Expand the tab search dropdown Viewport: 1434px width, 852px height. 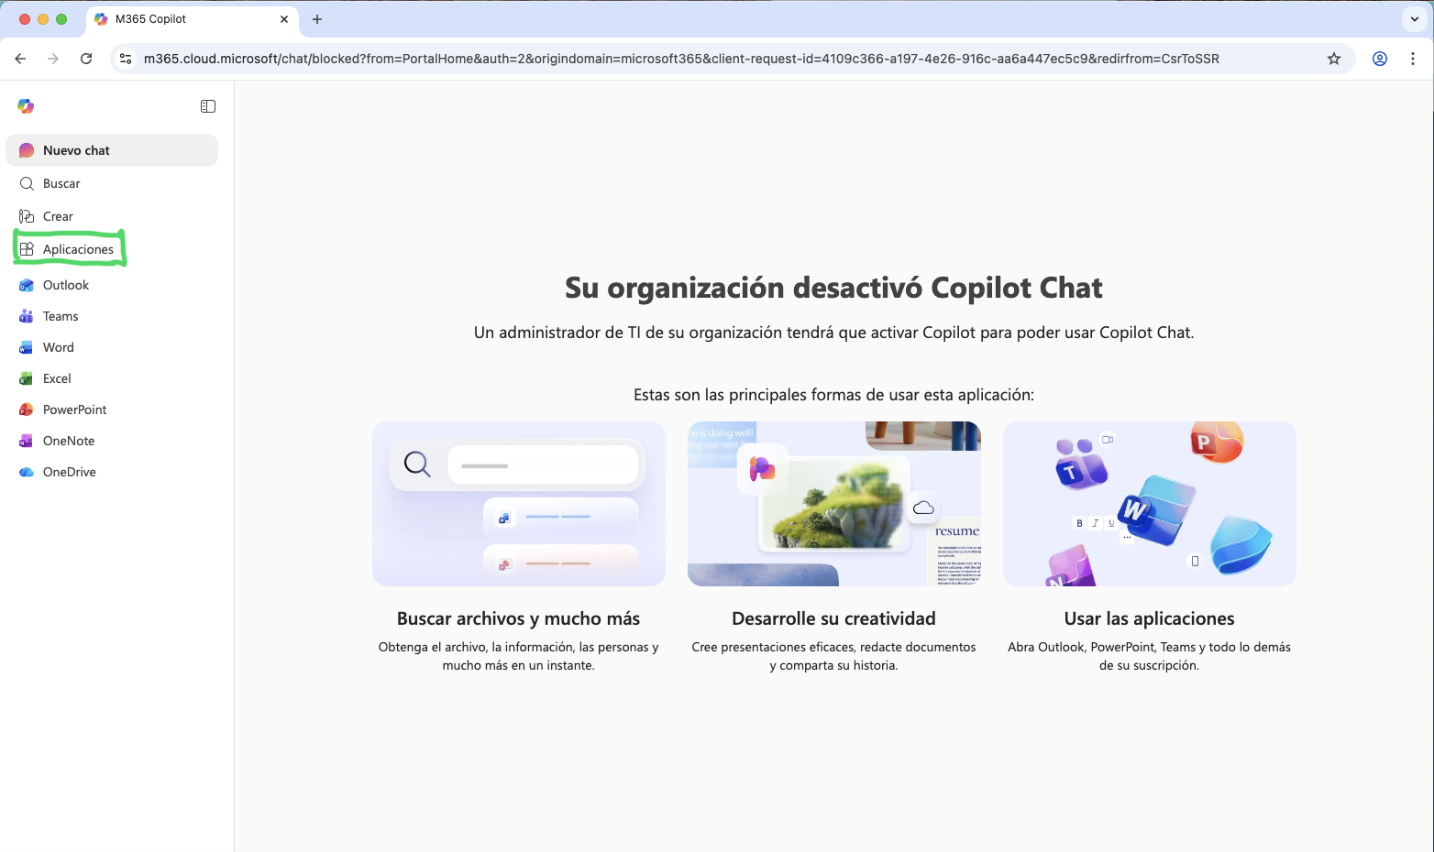tap(1415, 19)
